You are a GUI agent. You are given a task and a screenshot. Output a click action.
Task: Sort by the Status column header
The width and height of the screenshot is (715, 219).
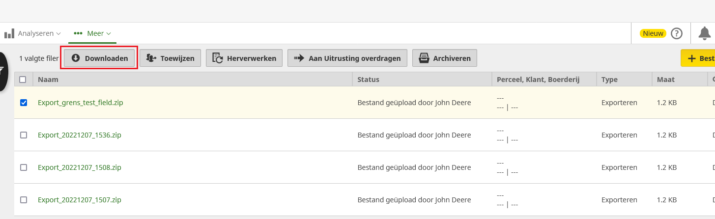(368, 80)
